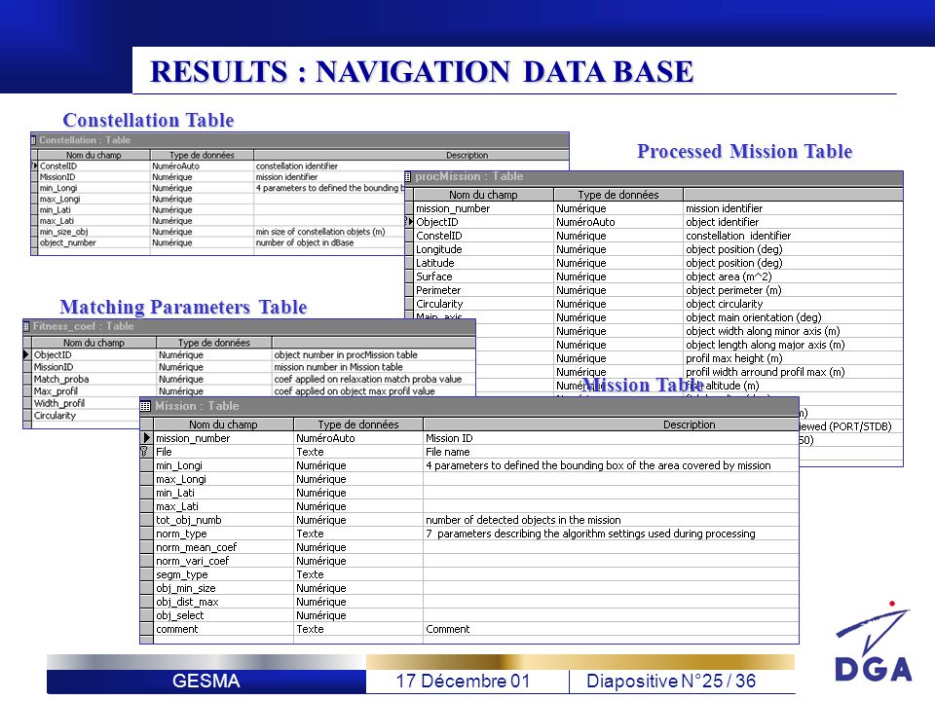
Task: Click Fitness_coef : Table title bar
Action: (x=249, y=326)
